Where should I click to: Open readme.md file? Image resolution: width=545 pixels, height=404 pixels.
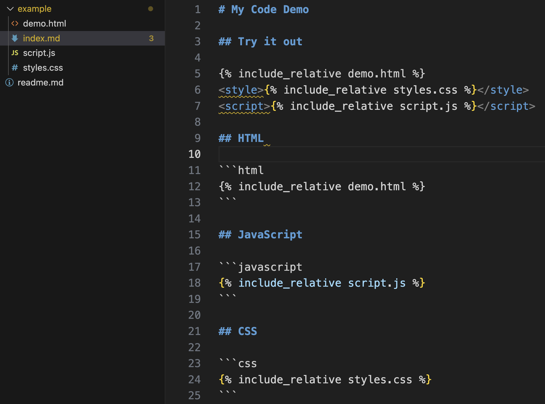point(40,82)
